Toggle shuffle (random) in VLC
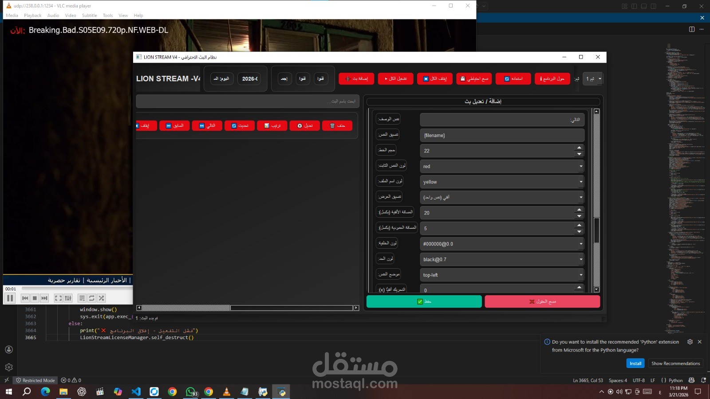710x399 pixels. (x=101, y=298)
